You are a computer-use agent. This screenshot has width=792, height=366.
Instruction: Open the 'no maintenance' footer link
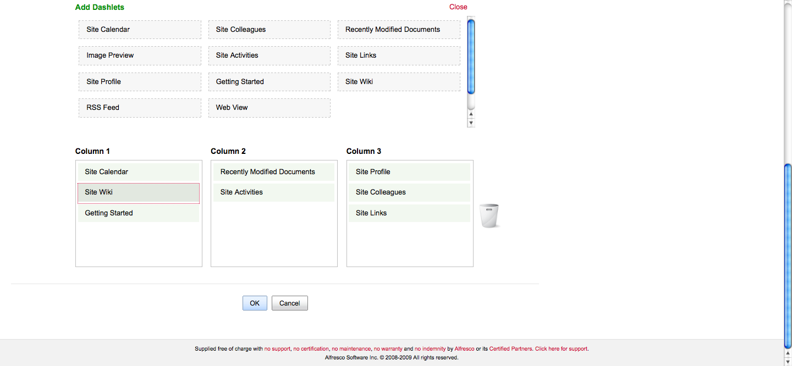tap(351, 349)
